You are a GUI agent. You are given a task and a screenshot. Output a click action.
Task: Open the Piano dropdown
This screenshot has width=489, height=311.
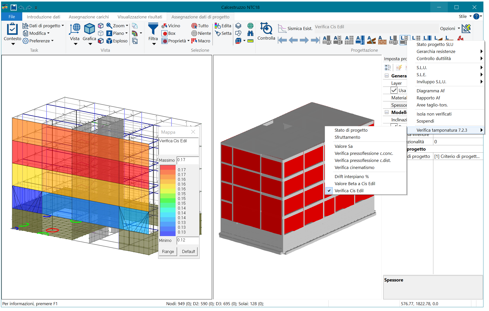pyautogui.click(x=117, y=33)
